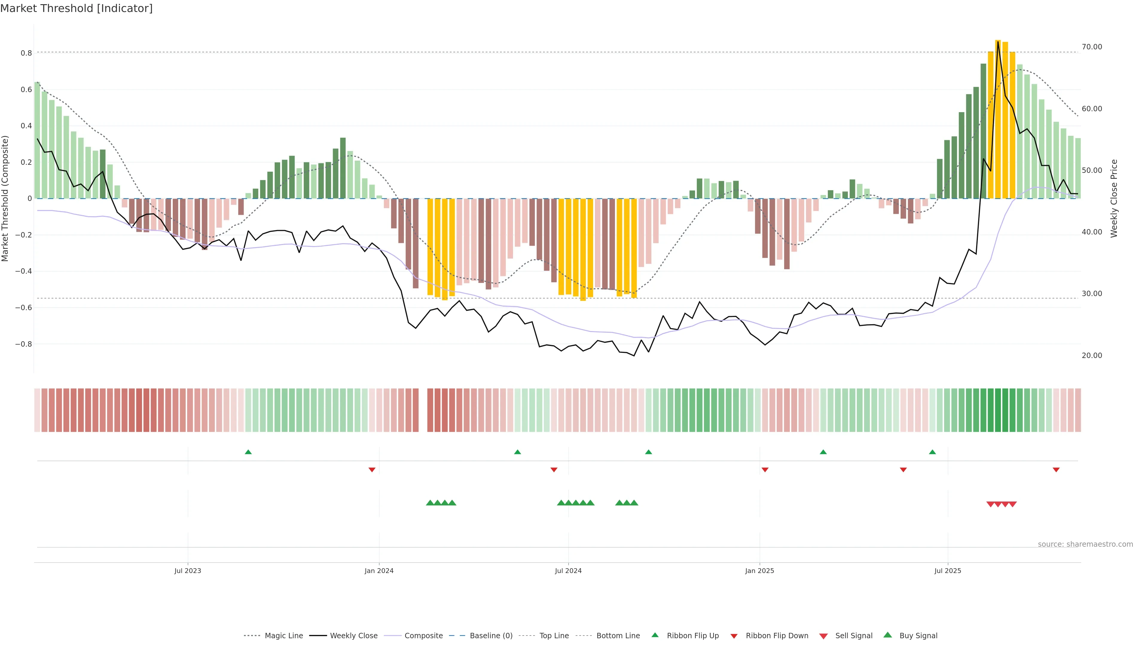
Task: Click the Jan 2025 x-axis label
Action: (759, 571)
